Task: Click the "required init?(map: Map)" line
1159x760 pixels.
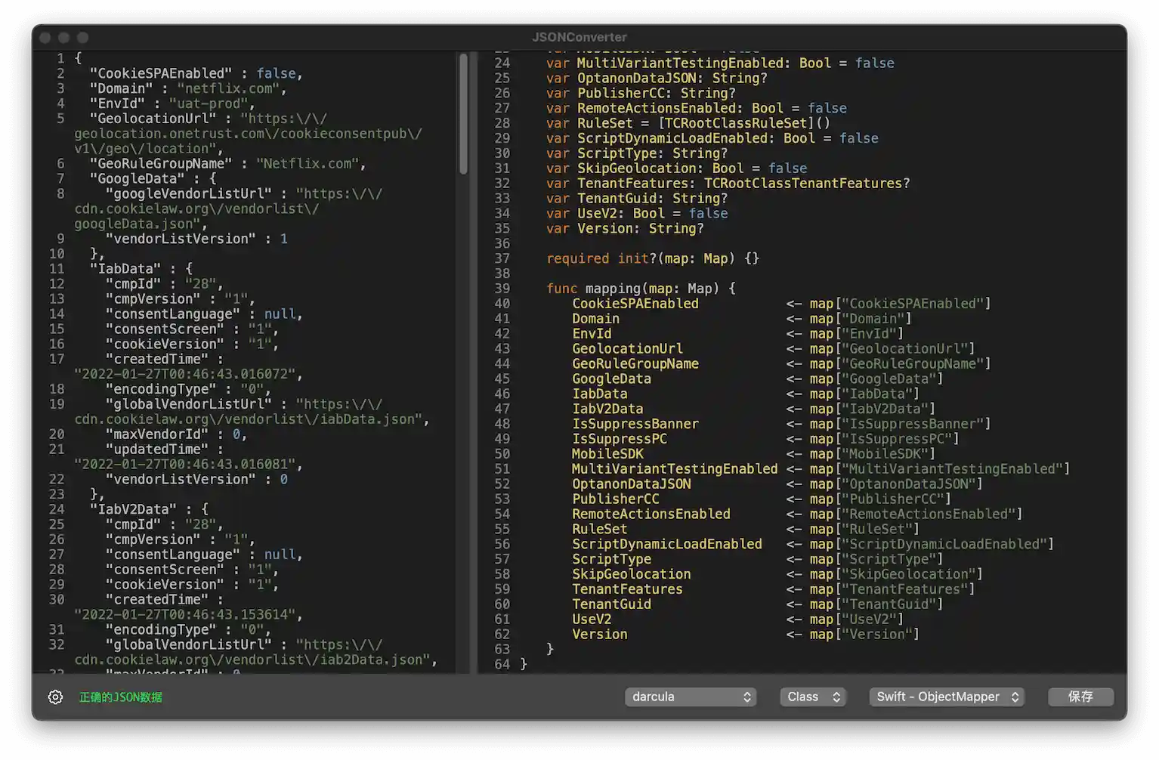Action: click(652, 258)
